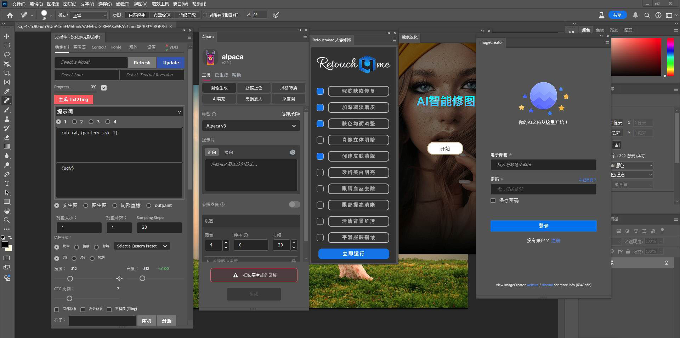Select the Move tool
Viewport: 680px width, 338px height.
[7, 36]
